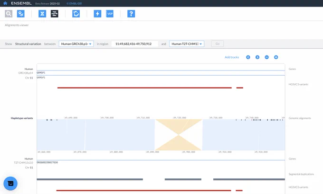Expand the Human GRCh38.p14 genome dropdown

coord(76,44)
